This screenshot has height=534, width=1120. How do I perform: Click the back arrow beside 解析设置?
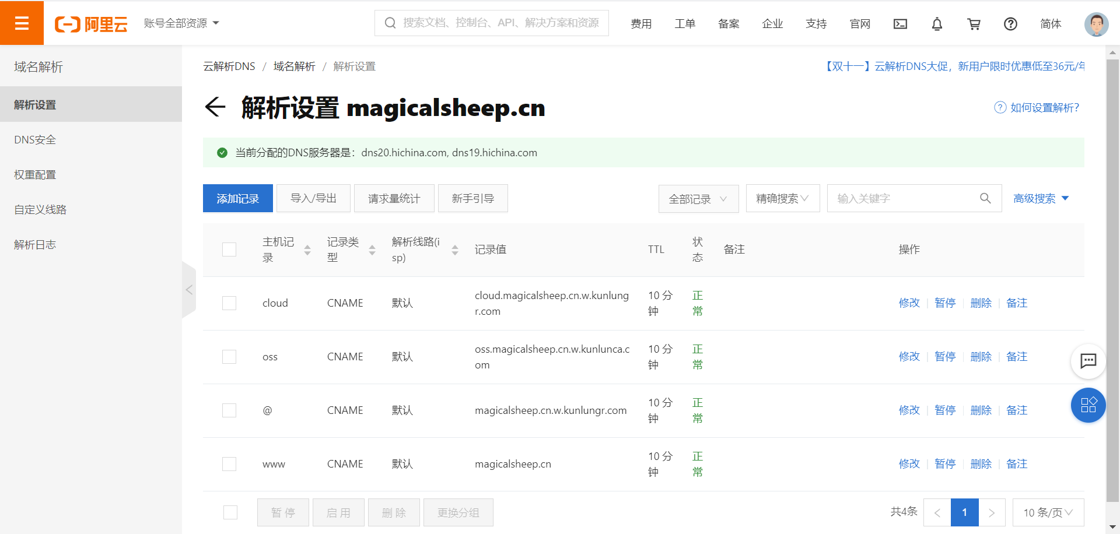point(215,107)
